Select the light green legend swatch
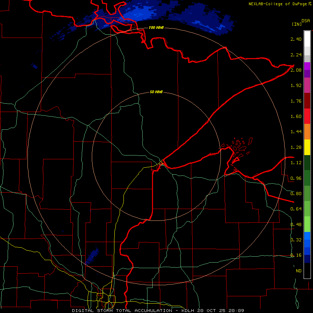Image resolution: width=313 pixels, height=313 pixels. point(307,224)
